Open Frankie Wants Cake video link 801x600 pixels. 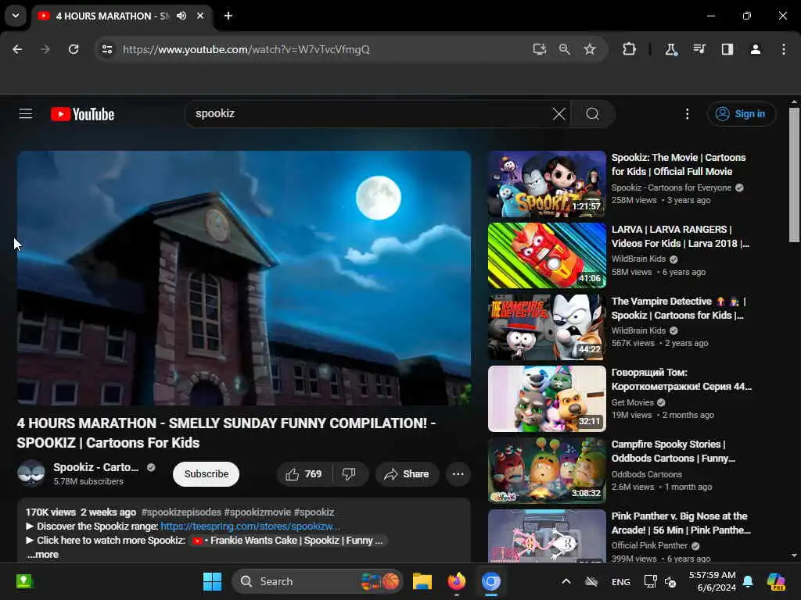tap(289, 541)
